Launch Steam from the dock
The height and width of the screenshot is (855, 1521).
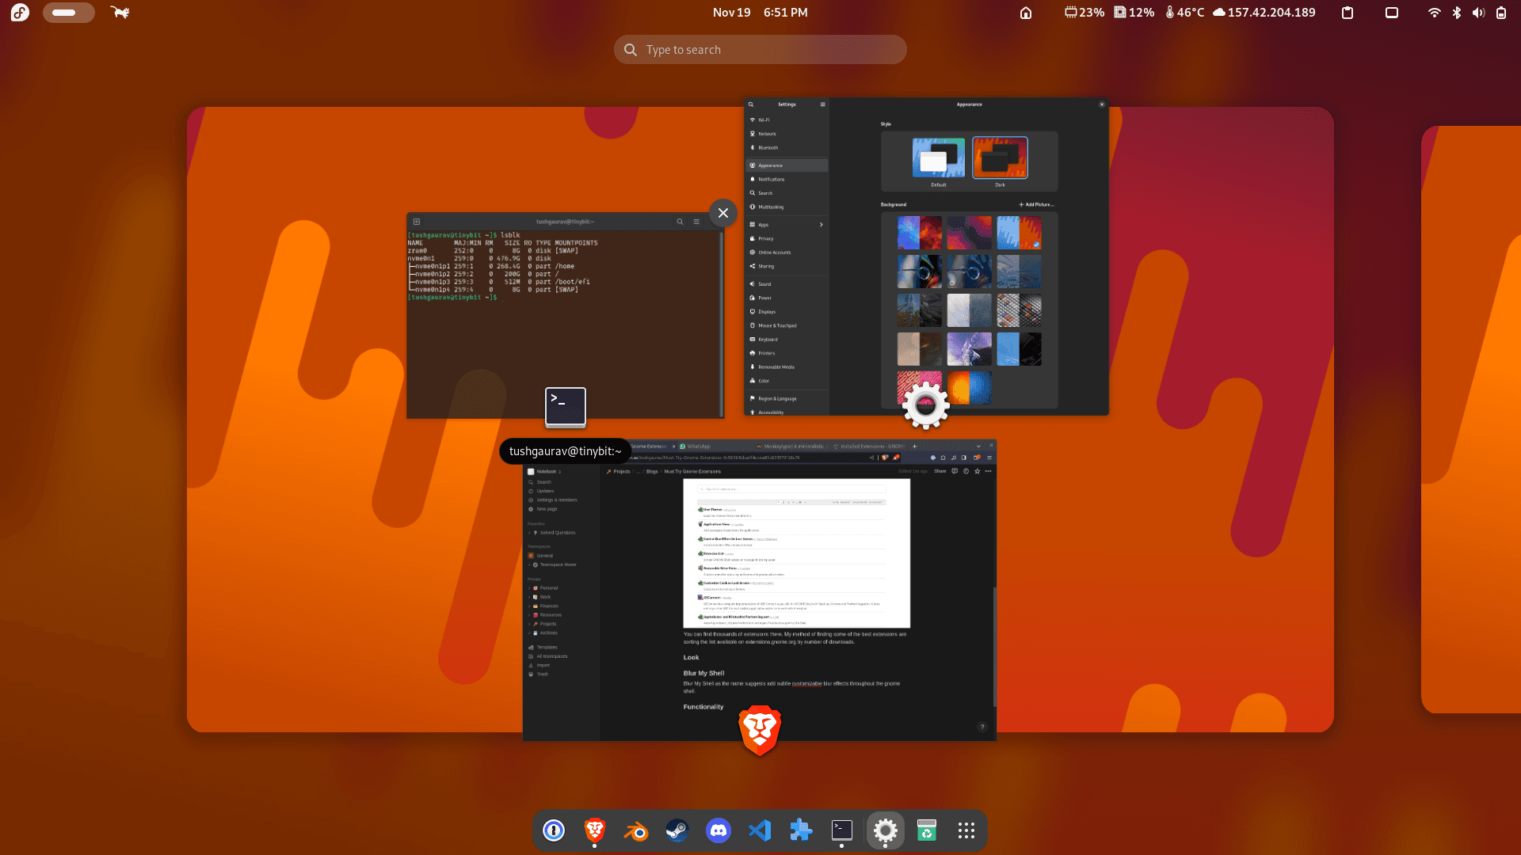point(677,830)
